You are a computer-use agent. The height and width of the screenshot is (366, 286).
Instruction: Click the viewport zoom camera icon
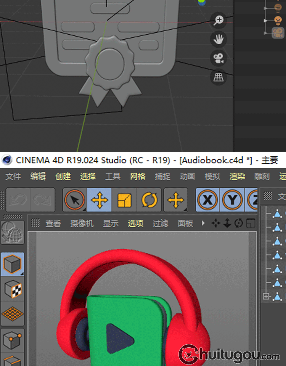pyautogui.click(x=227, y=223)
